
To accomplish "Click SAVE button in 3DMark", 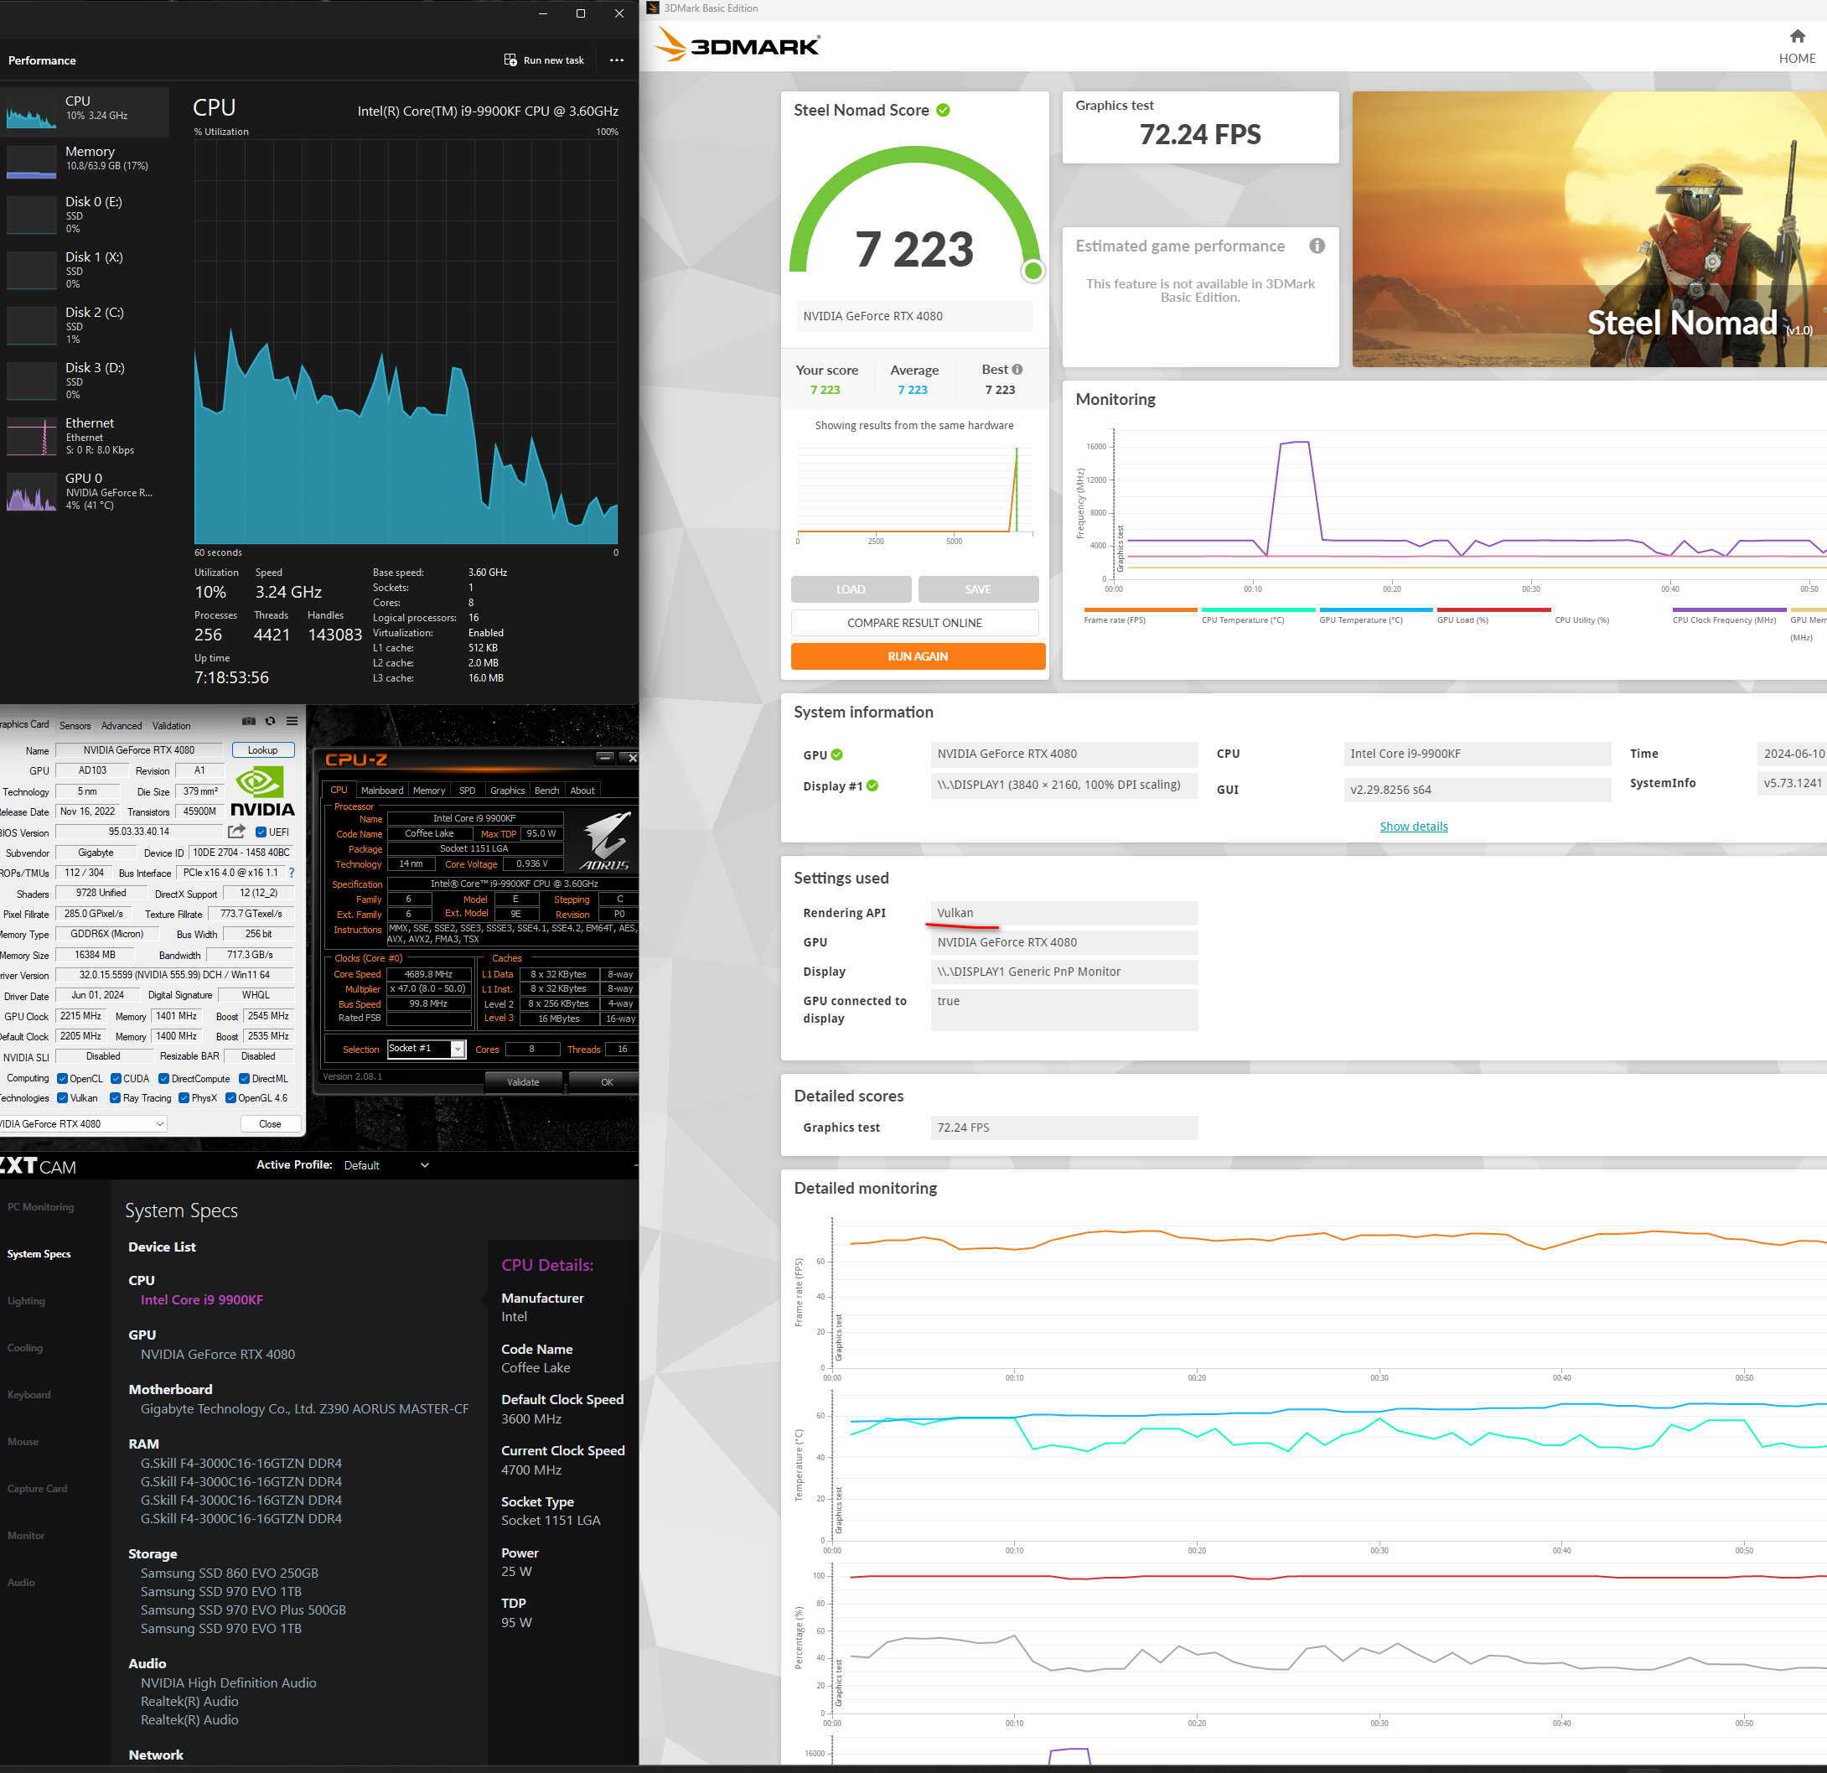I will coord(978,589).
